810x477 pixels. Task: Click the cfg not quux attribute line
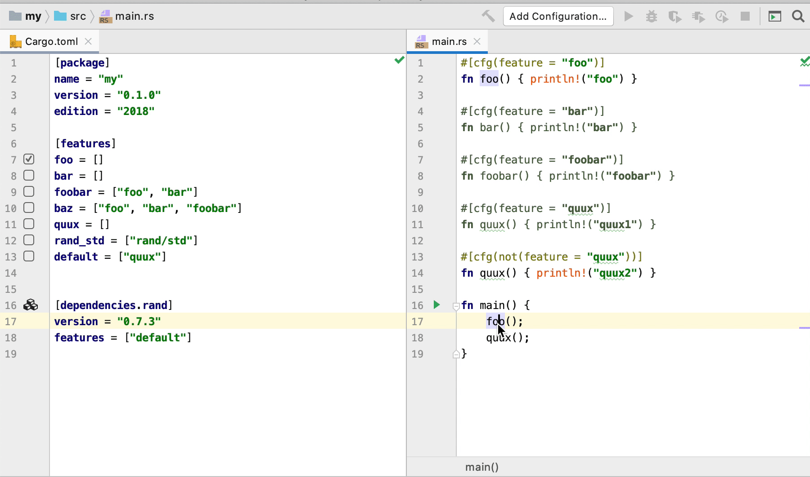point(552,257)
